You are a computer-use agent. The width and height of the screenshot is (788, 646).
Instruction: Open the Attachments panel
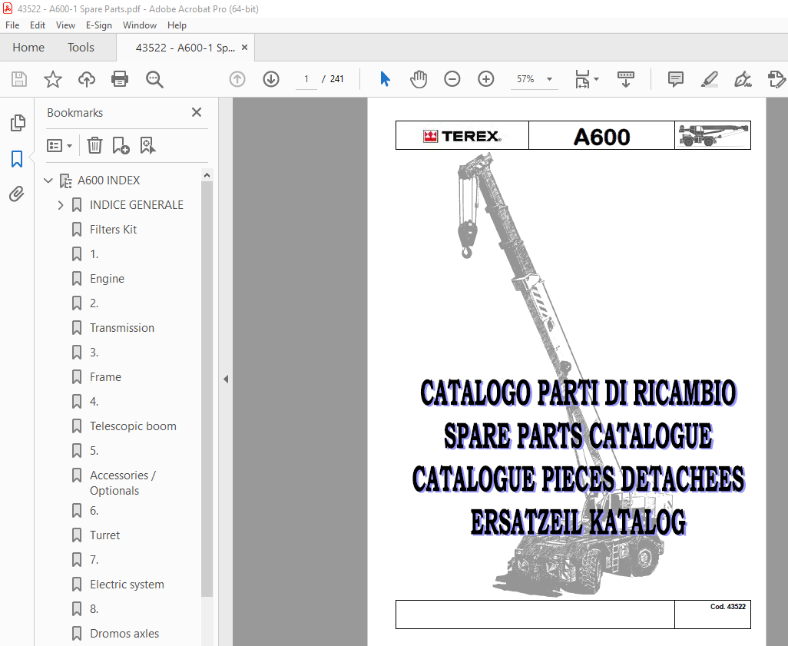pos(17,194)
